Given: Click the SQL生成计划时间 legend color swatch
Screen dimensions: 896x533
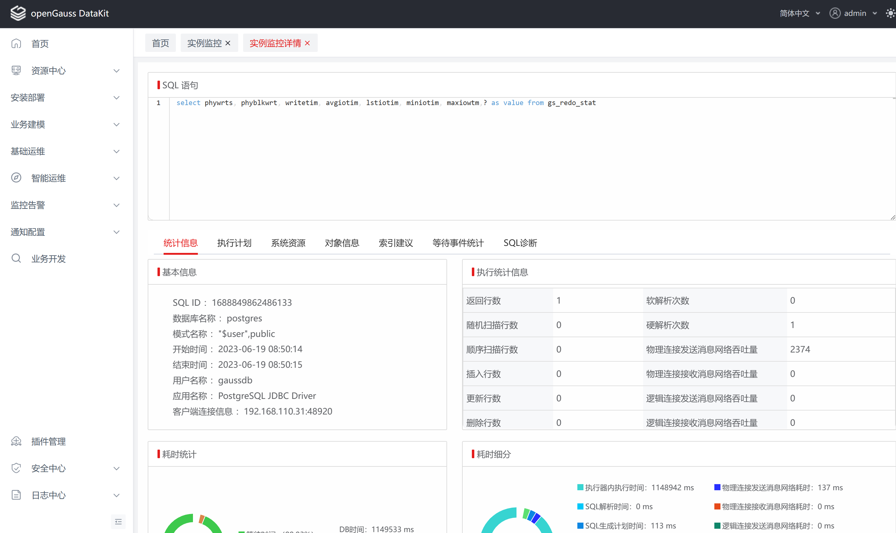Looking at the screenshot, I should pyautogui.click(x=580, y=526).
